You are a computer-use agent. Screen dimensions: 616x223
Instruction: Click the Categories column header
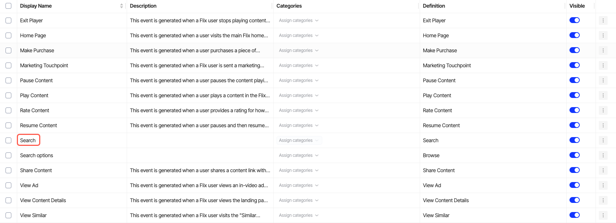coord(289,6)
